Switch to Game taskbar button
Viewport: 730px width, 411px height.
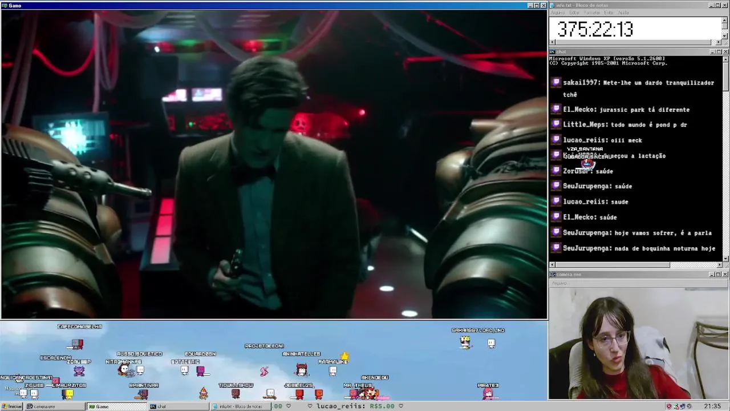click(116, 406)
